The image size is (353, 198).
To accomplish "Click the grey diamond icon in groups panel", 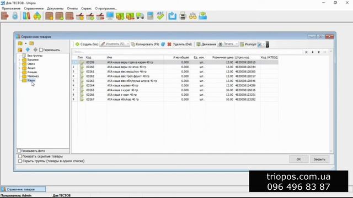I will pyautogui.click(x=35, y=50).
